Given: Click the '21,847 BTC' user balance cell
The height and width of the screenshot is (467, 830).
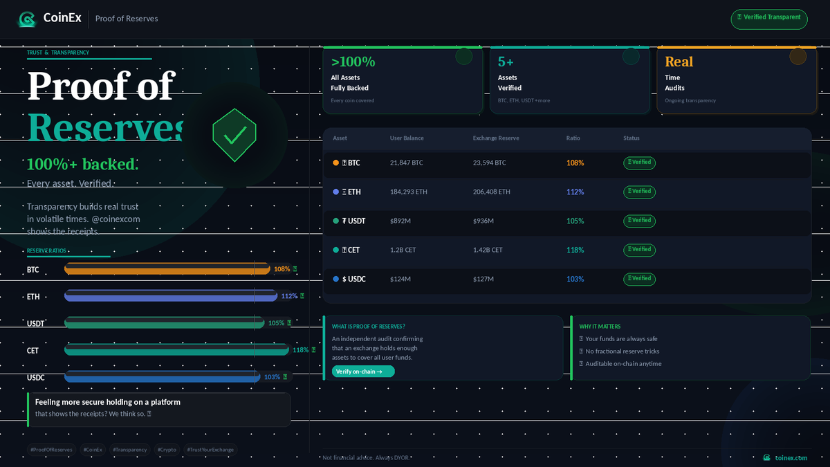Looking at the screenshot, I should click(x=406, y=163).
